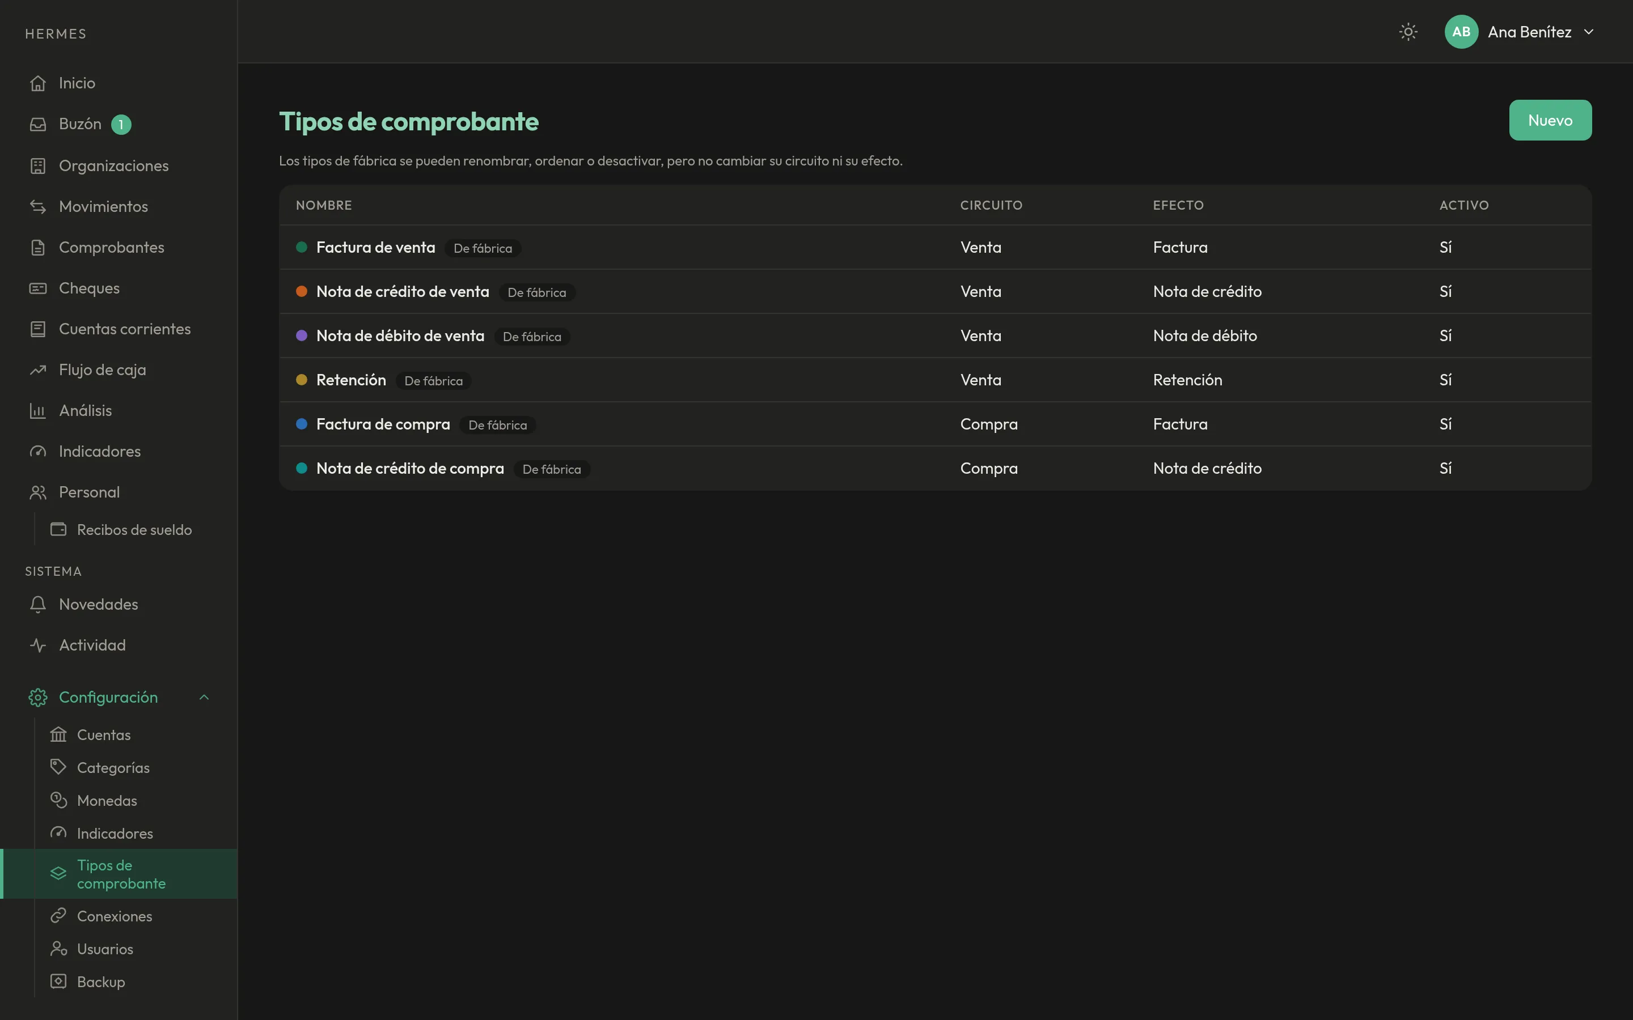
Task: Click the NOMBRE column header
Action: pos(324,205)
